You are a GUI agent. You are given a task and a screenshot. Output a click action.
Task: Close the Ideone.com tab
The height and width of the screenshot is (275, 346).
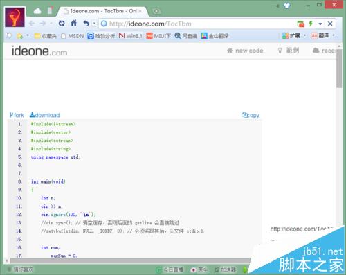[x=140, y=11]
